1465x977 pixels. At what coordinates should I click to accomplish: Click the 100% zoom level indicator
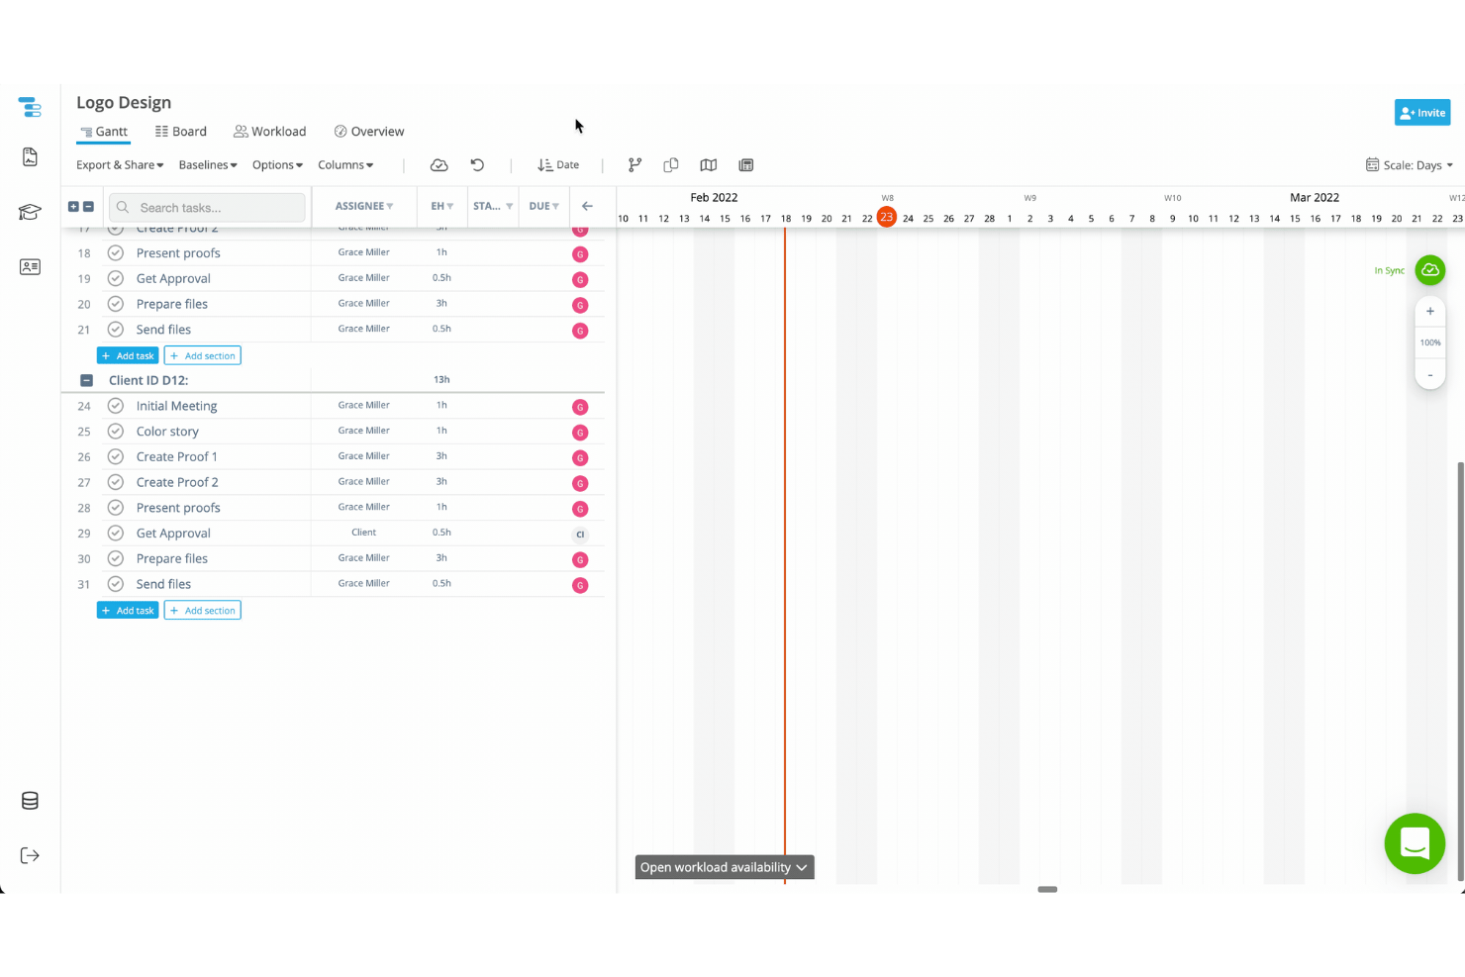[x=1430, y=342]
